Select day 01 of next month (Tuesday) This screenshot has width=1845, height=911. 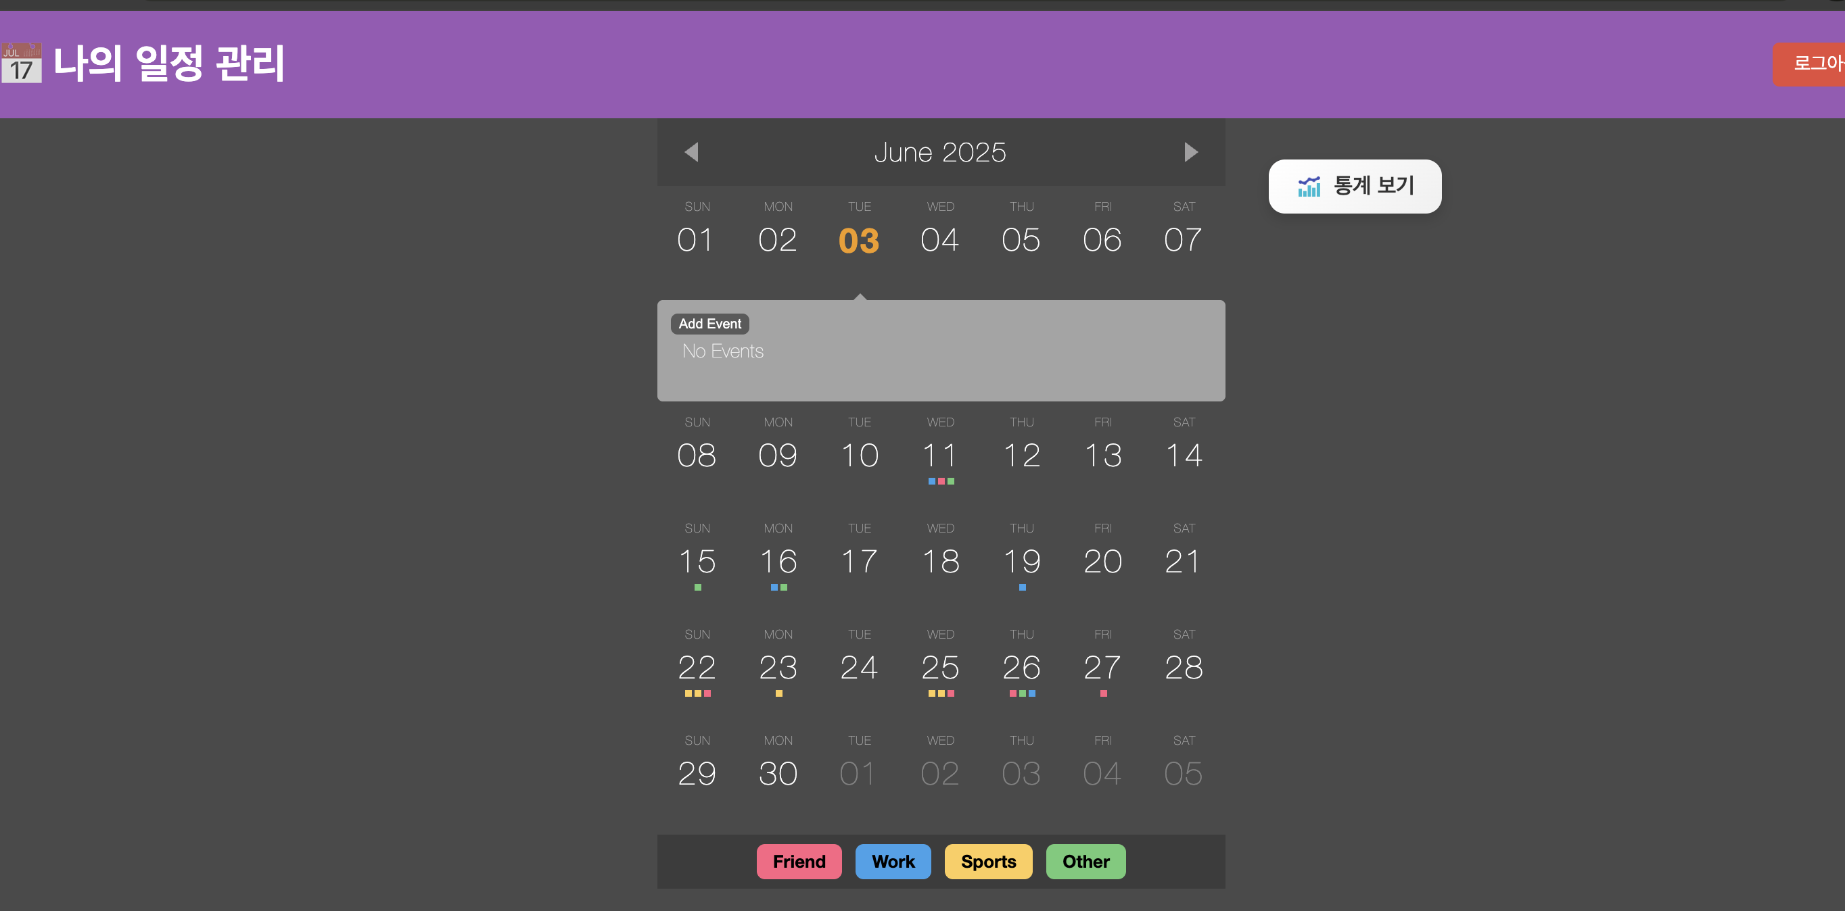click(858, 773)
